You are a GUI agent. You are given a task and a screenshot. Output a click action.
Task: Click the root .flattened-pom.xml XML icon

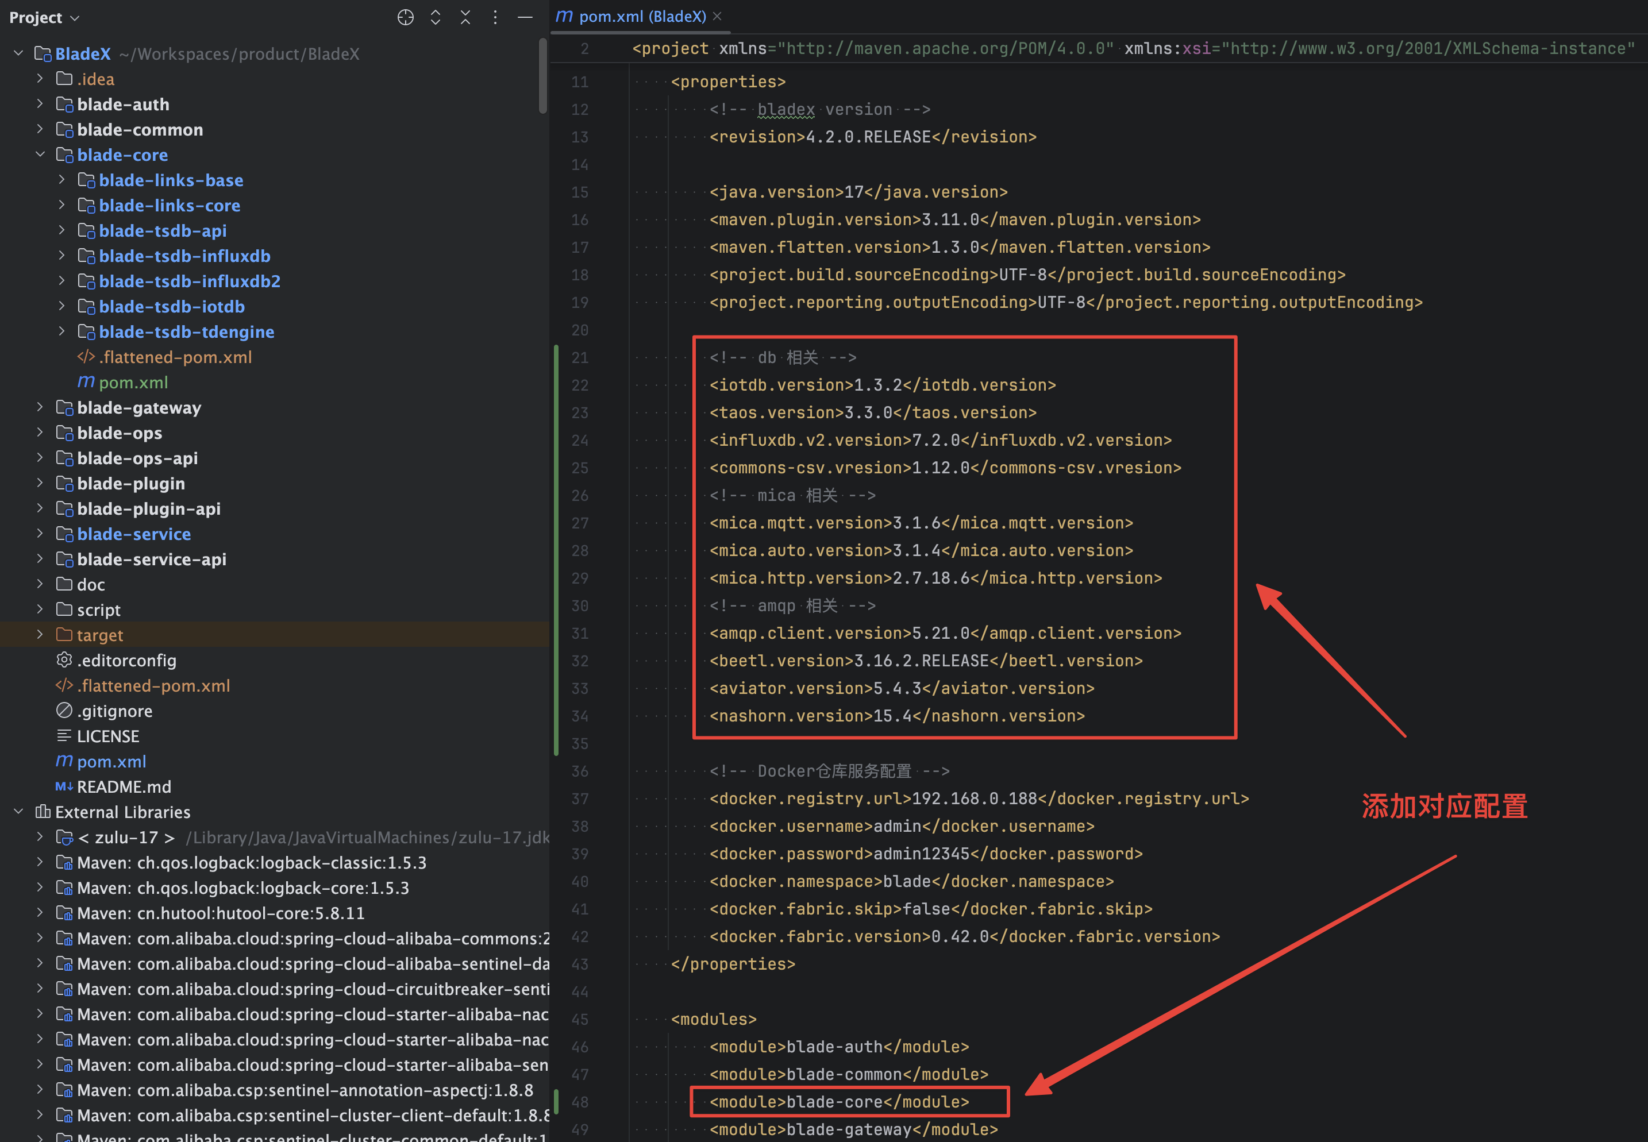(x=64, y=685)
